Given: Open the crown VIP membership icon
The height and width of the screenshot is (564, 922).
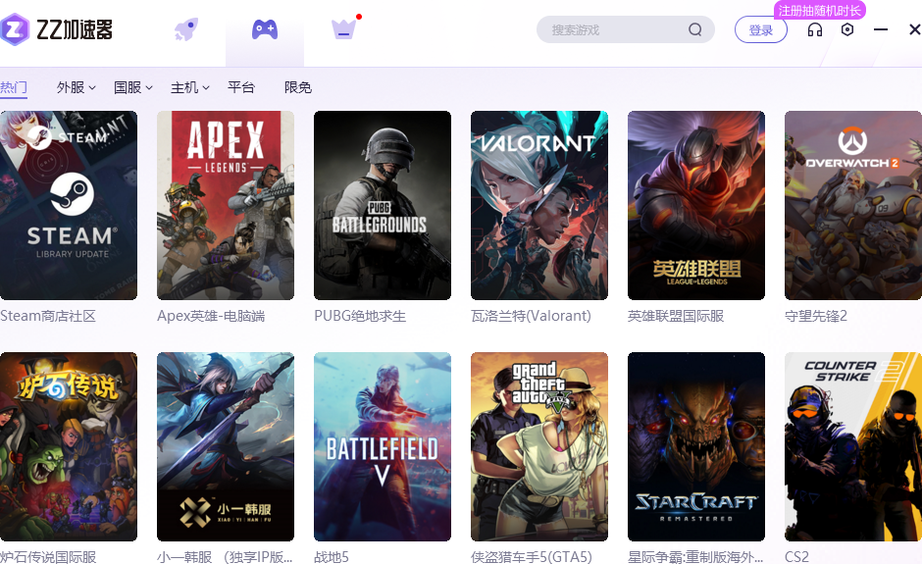Looking at the screenshot, I should click(343, 29).
